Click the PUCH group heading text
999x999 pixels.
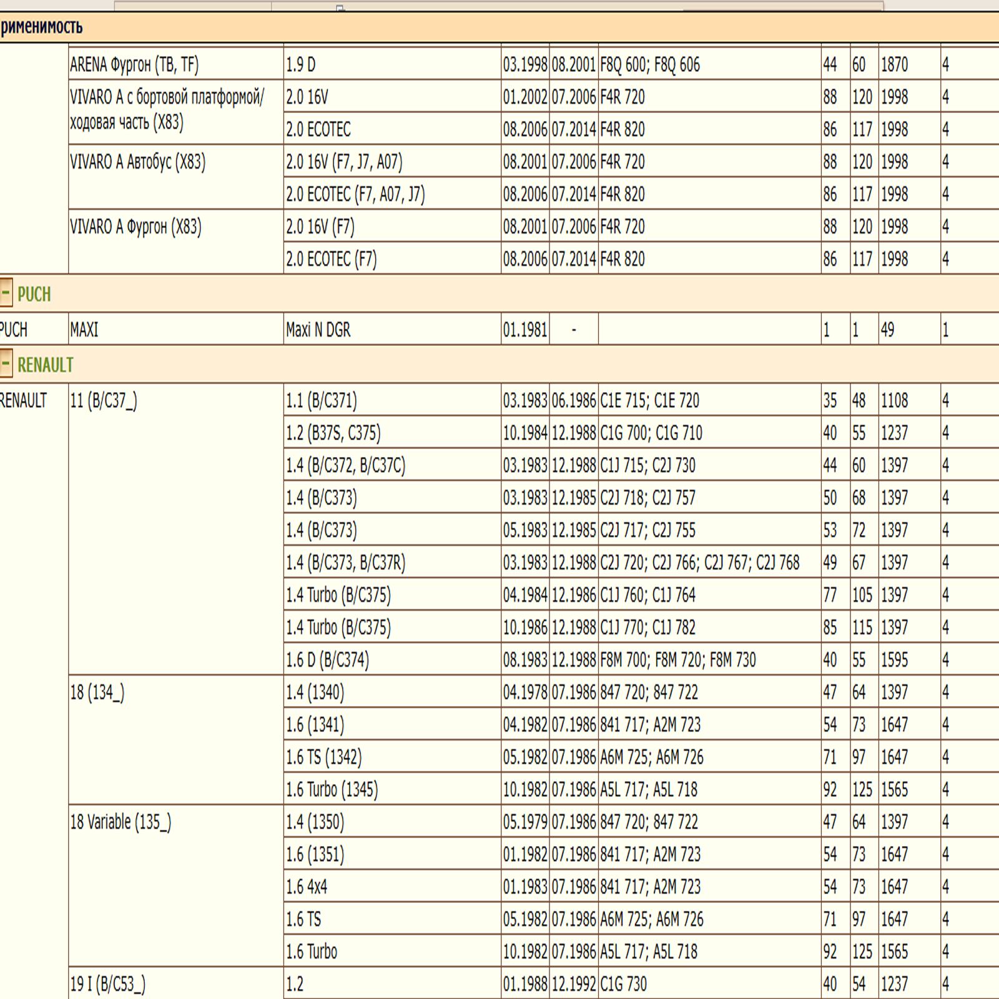(x=34, y=294)
